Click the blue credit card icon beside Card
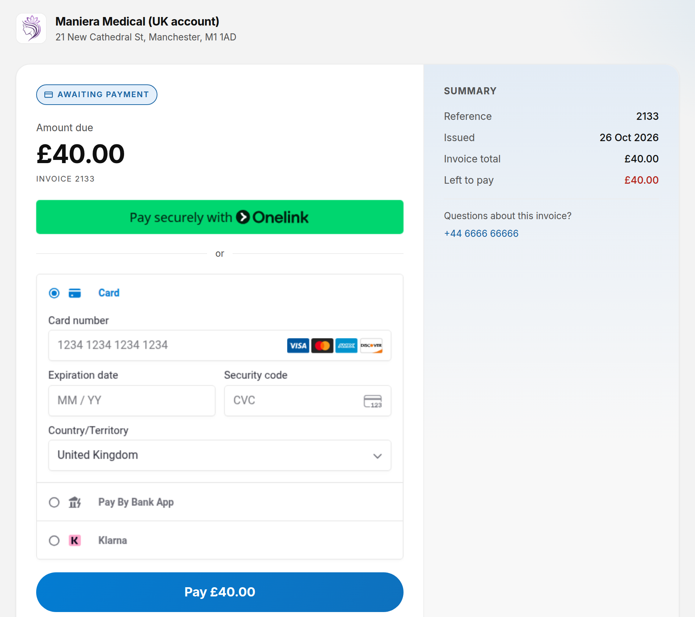The height and width of the screenshot is (617, 695). tap(74, 293)
